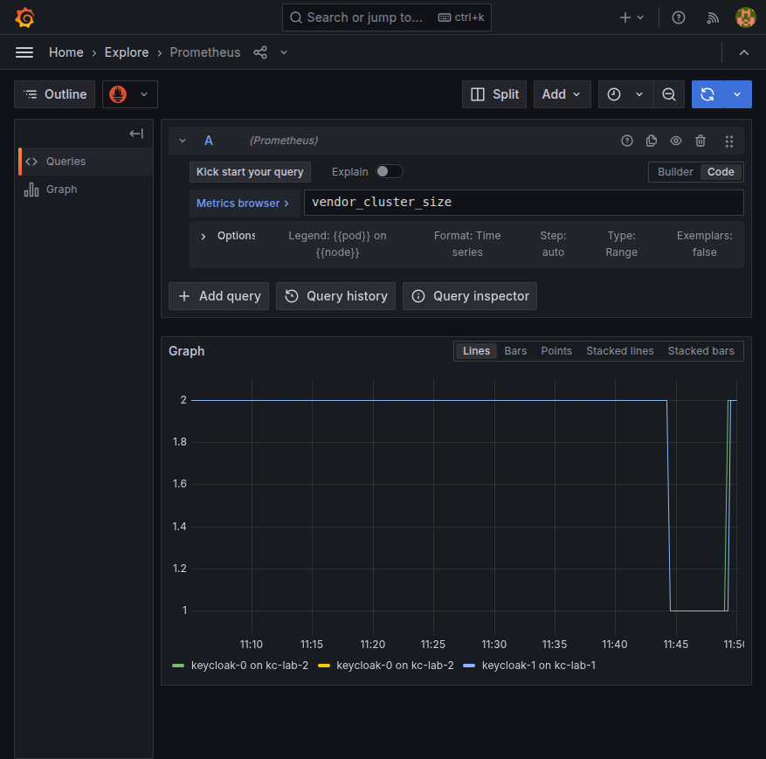The height and width of the screenshot is (759, 766).
Task: Click blue keycloak-1 on kc-lab-1 legend swatch
Action: (469, 666)
